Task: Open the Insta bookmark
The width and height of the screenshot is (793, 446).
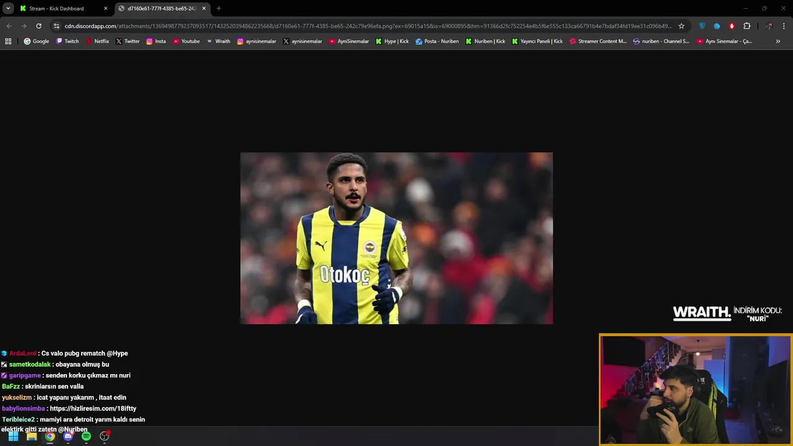Action: 156,42
